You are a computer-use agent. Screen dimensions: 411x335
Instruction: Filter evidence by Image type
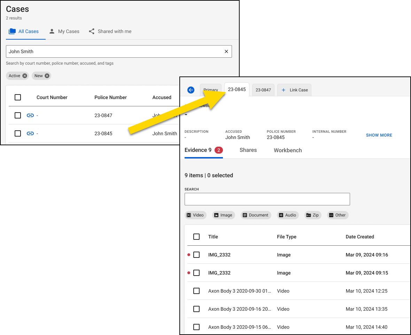pos(223,215)
